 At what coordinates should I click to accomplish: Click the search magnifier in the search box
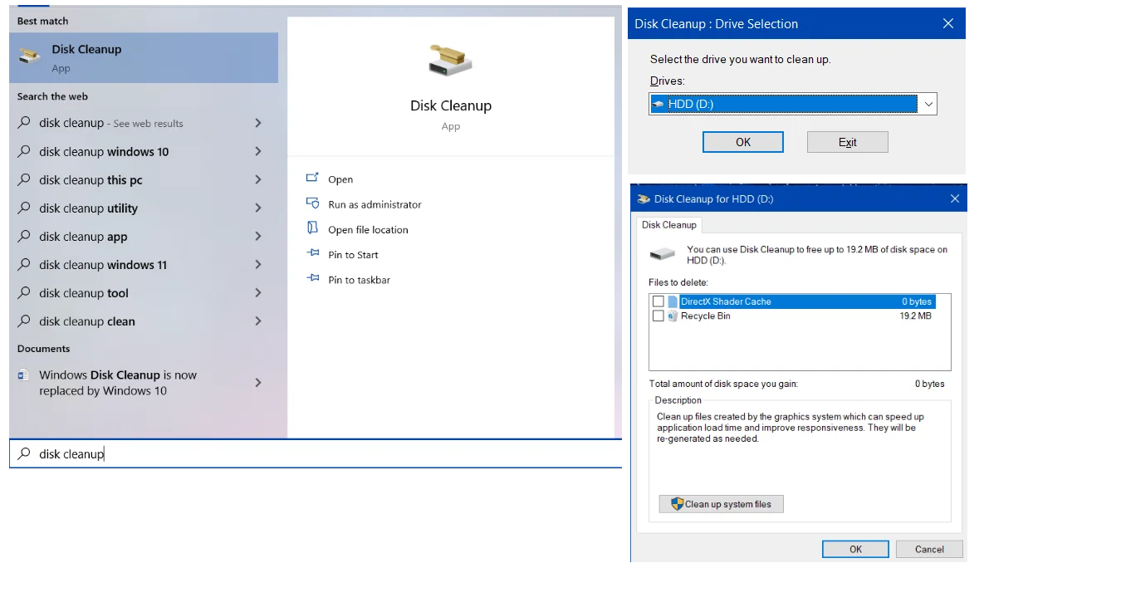pos(24,453)
